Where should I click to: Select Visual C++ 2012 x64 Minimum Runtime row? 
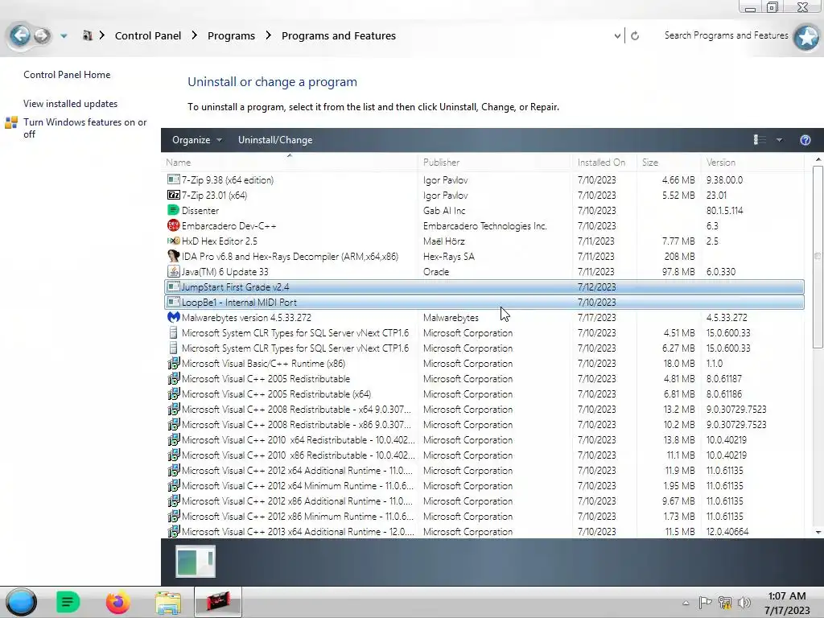tap(484, 485)
